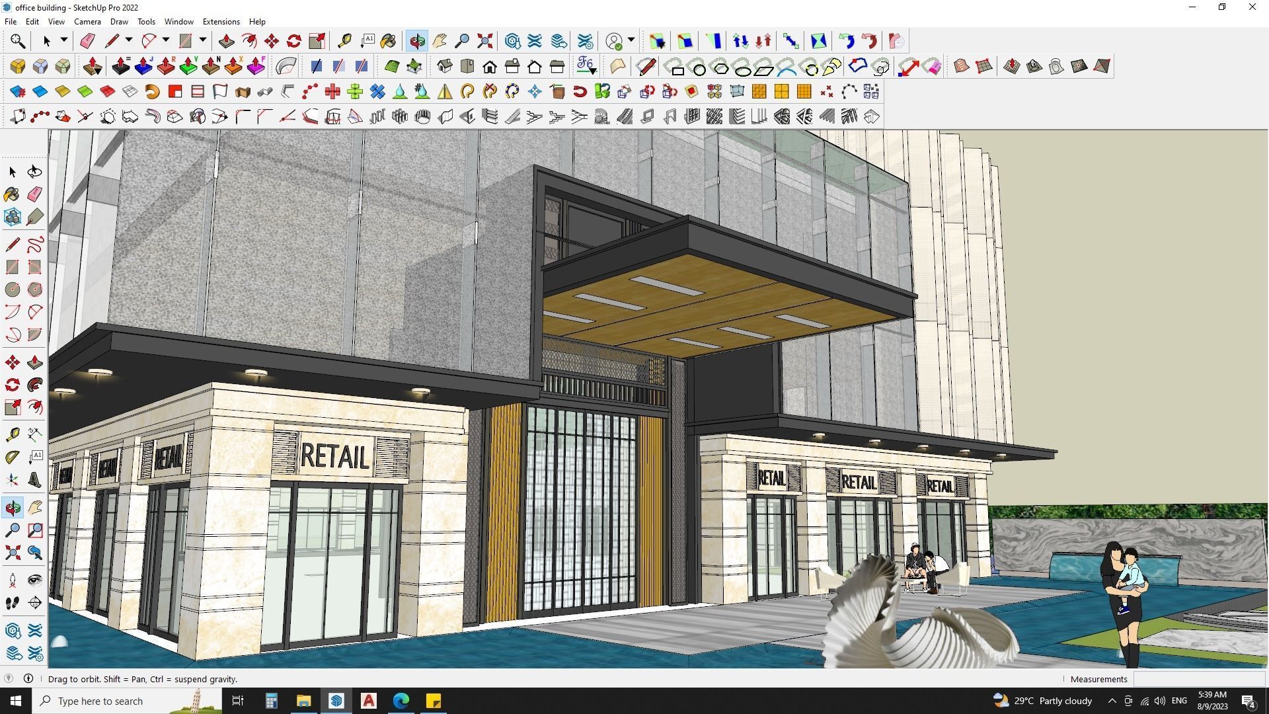
Task: Click the info icon in status bar
Action: click(28, 679)
